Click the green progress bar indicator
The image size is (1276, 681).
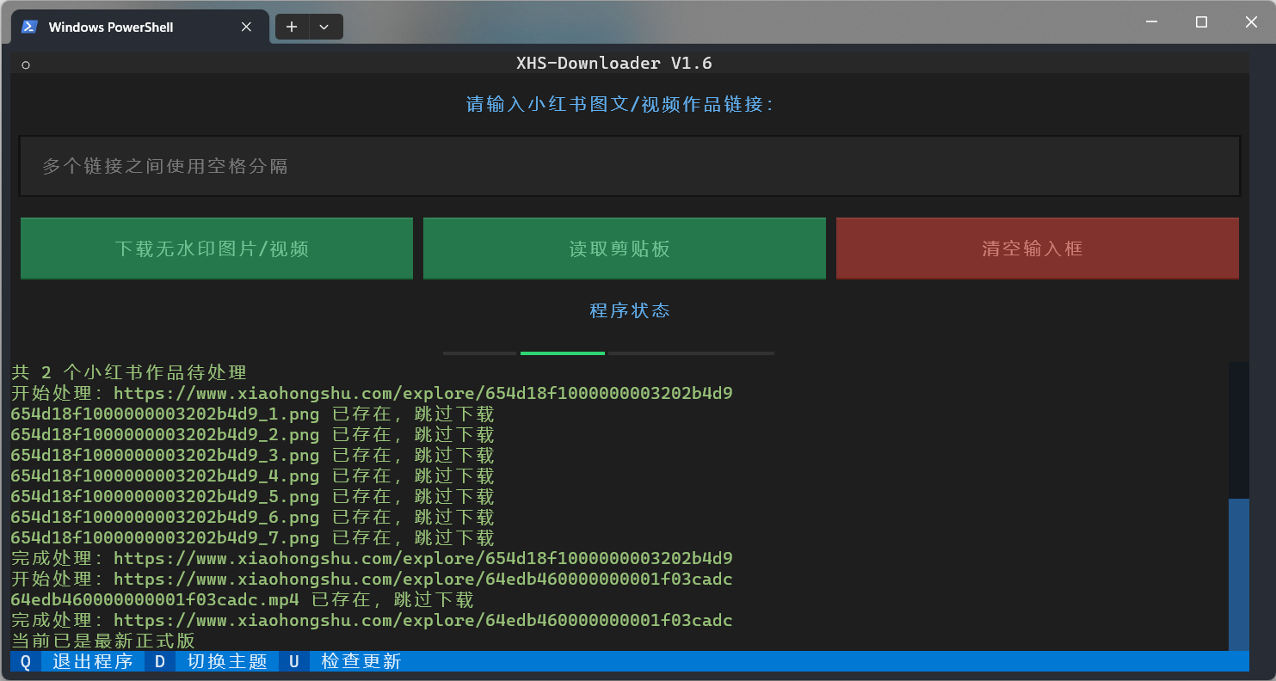pos(563,353)
